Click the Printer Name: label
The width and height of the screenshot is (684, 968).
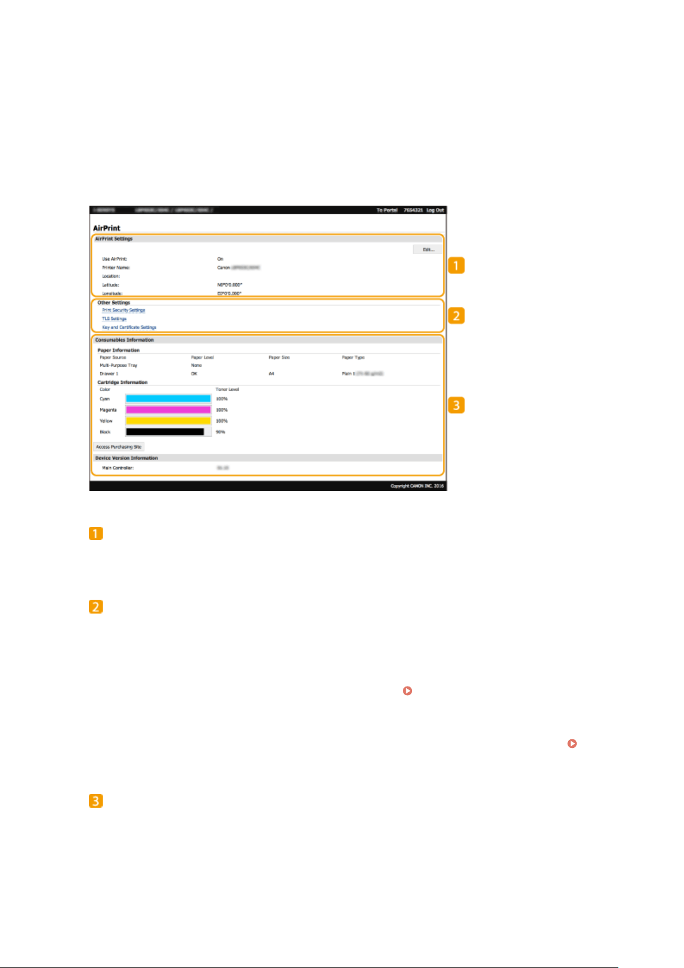click(116, 268)
